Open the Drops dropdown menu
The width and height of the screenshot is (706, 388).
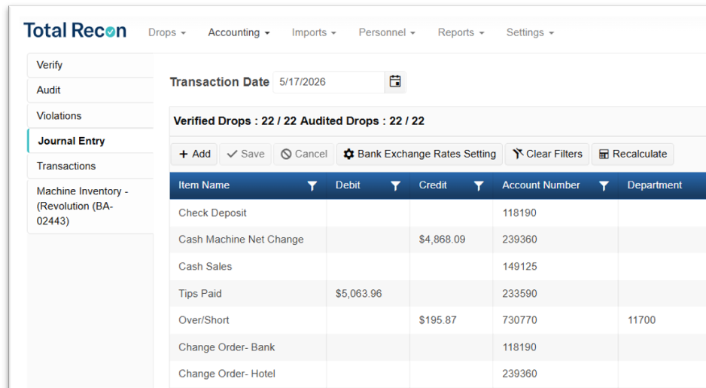[x=167, y=32]
